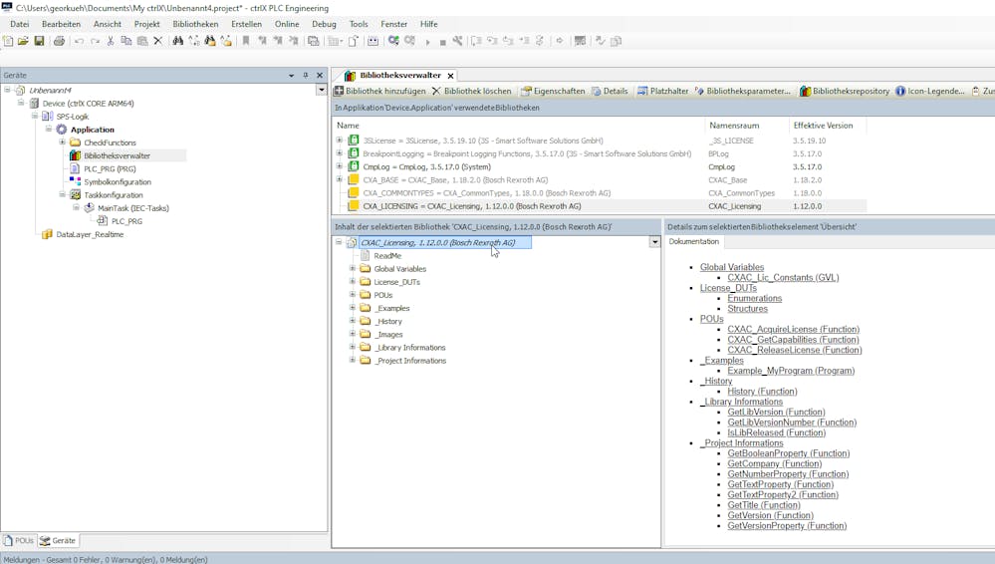Click the Login icon in toolbar
Image resolution: width=995 pixels, height=564 pixels.
pyautogui.click(x=393, y=41)
